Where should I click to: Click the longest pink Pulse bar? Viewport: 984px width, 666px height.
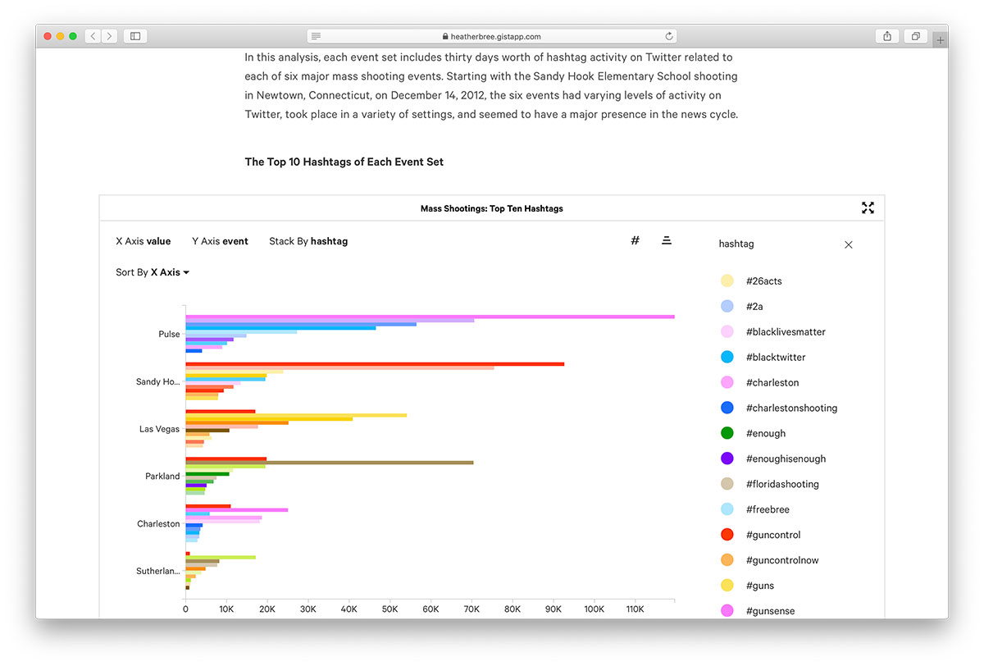(x=430, y=317)
